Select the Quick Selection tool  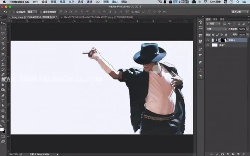[3, 38]
